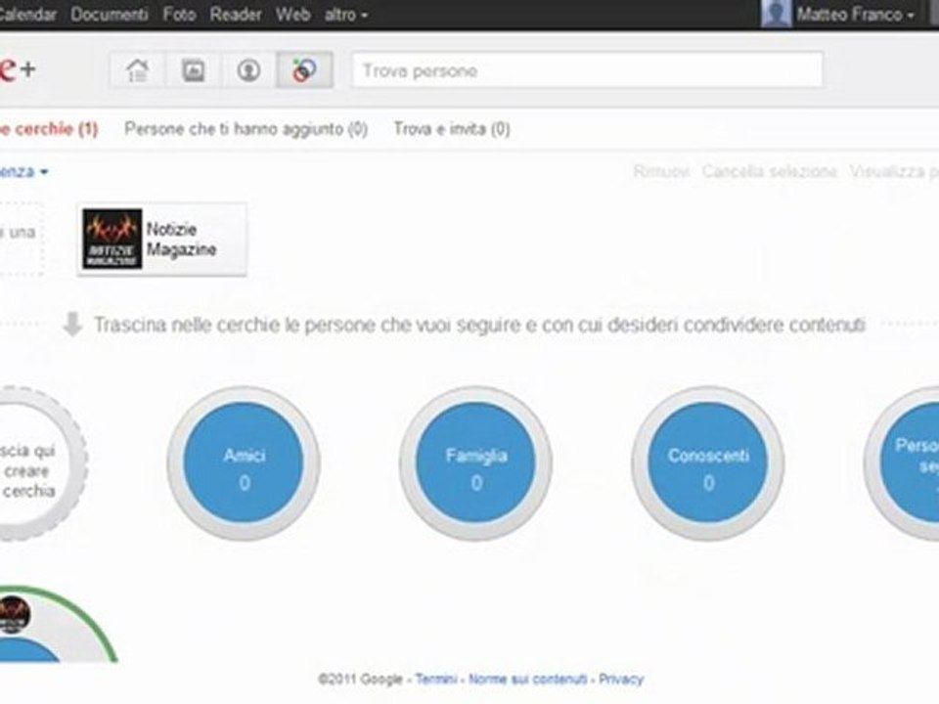Viewport: 939px width, 704px height.
Task: Open the Profile toolbar icon
Action: tap(248, 70)
